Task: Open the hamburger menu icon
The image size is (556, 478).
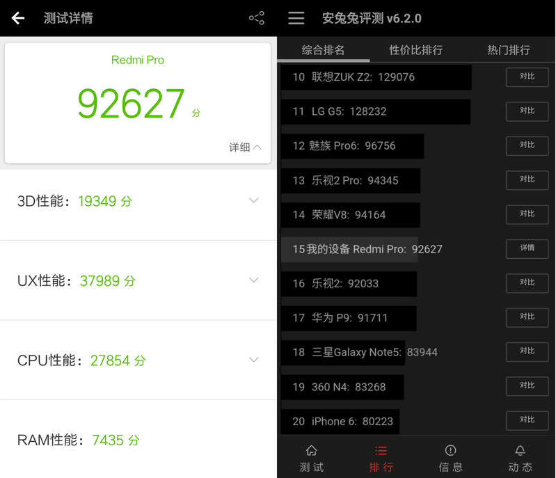Action: tap(296, 17)
